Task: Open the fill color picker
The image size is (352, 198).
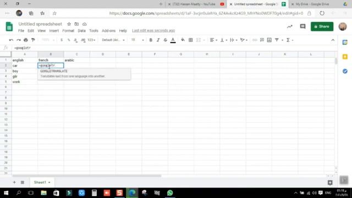Action: tap(183, 40)
